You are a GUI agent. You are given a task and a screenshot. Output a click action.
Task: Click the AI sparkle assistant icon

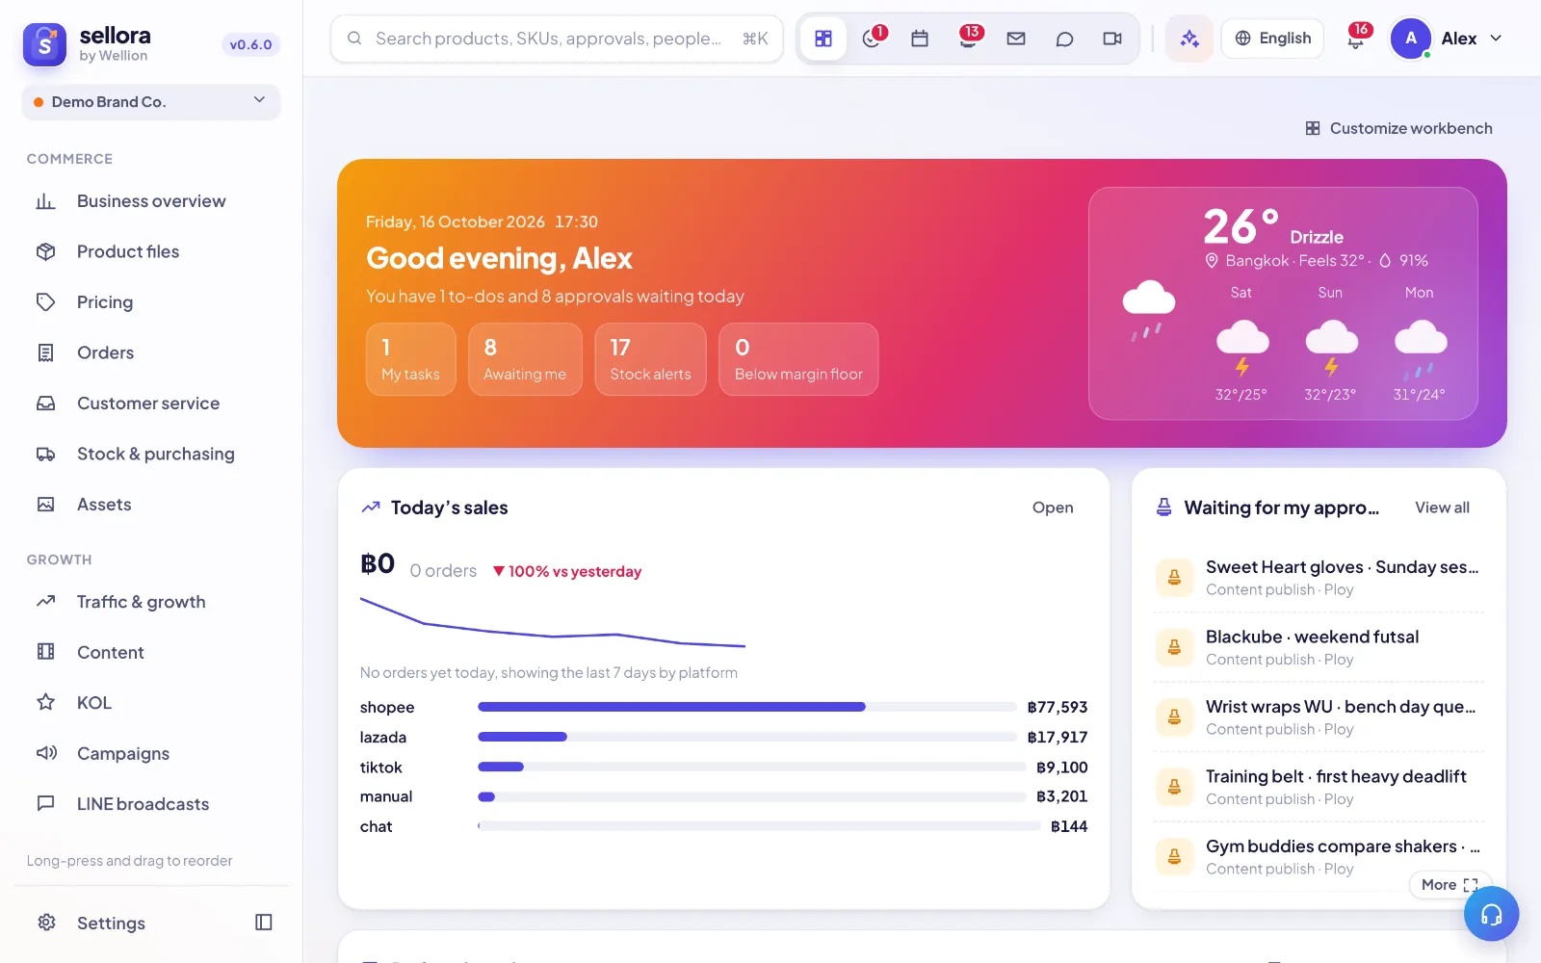(x=1189, y=39)
